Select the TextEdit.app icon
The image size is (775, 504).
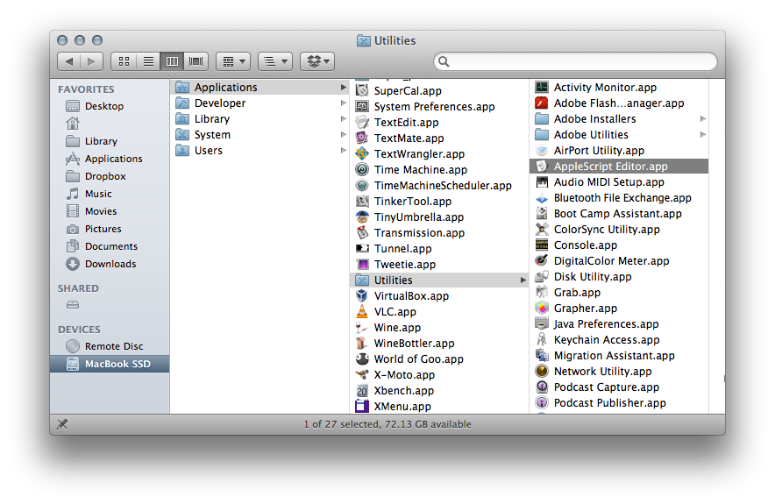(x=362, y=122)
